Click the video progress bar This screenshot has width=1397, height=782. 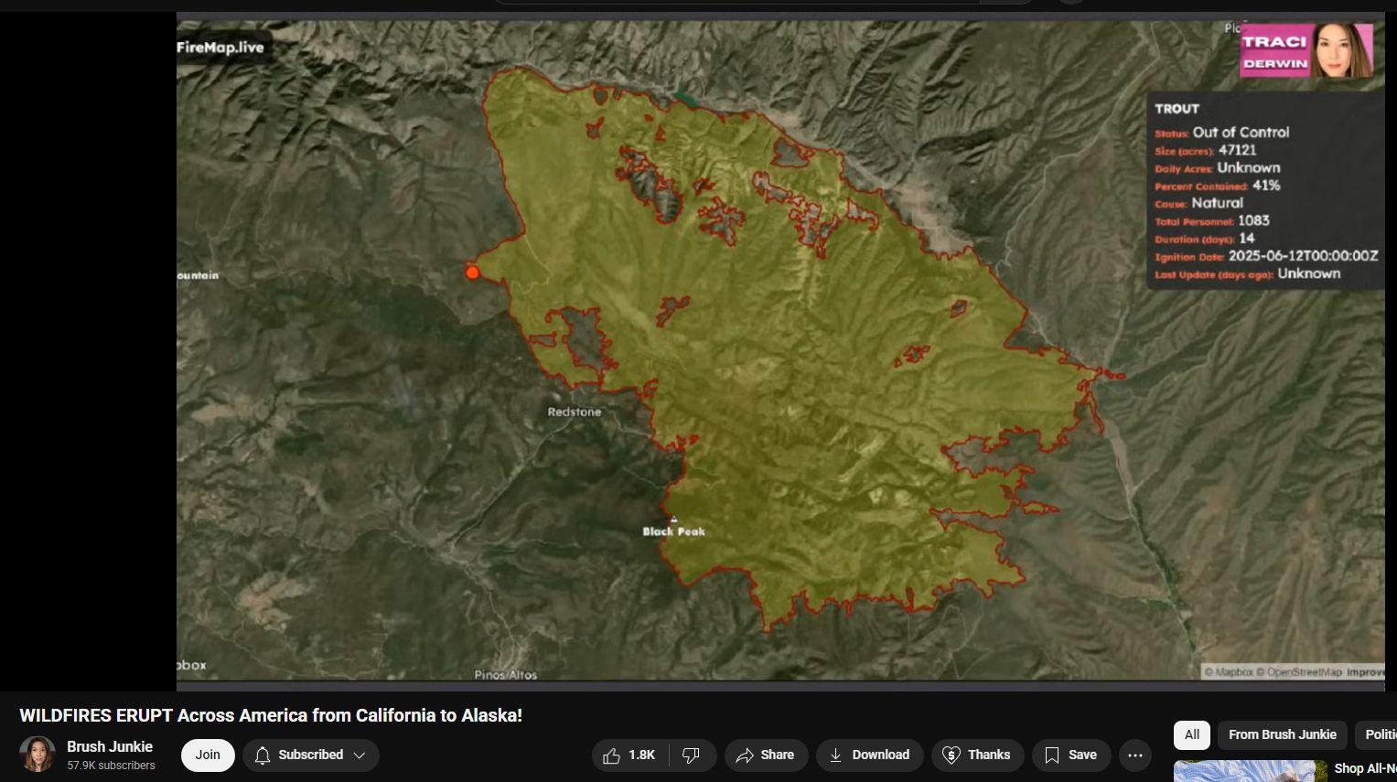click(x=780, y=685)
